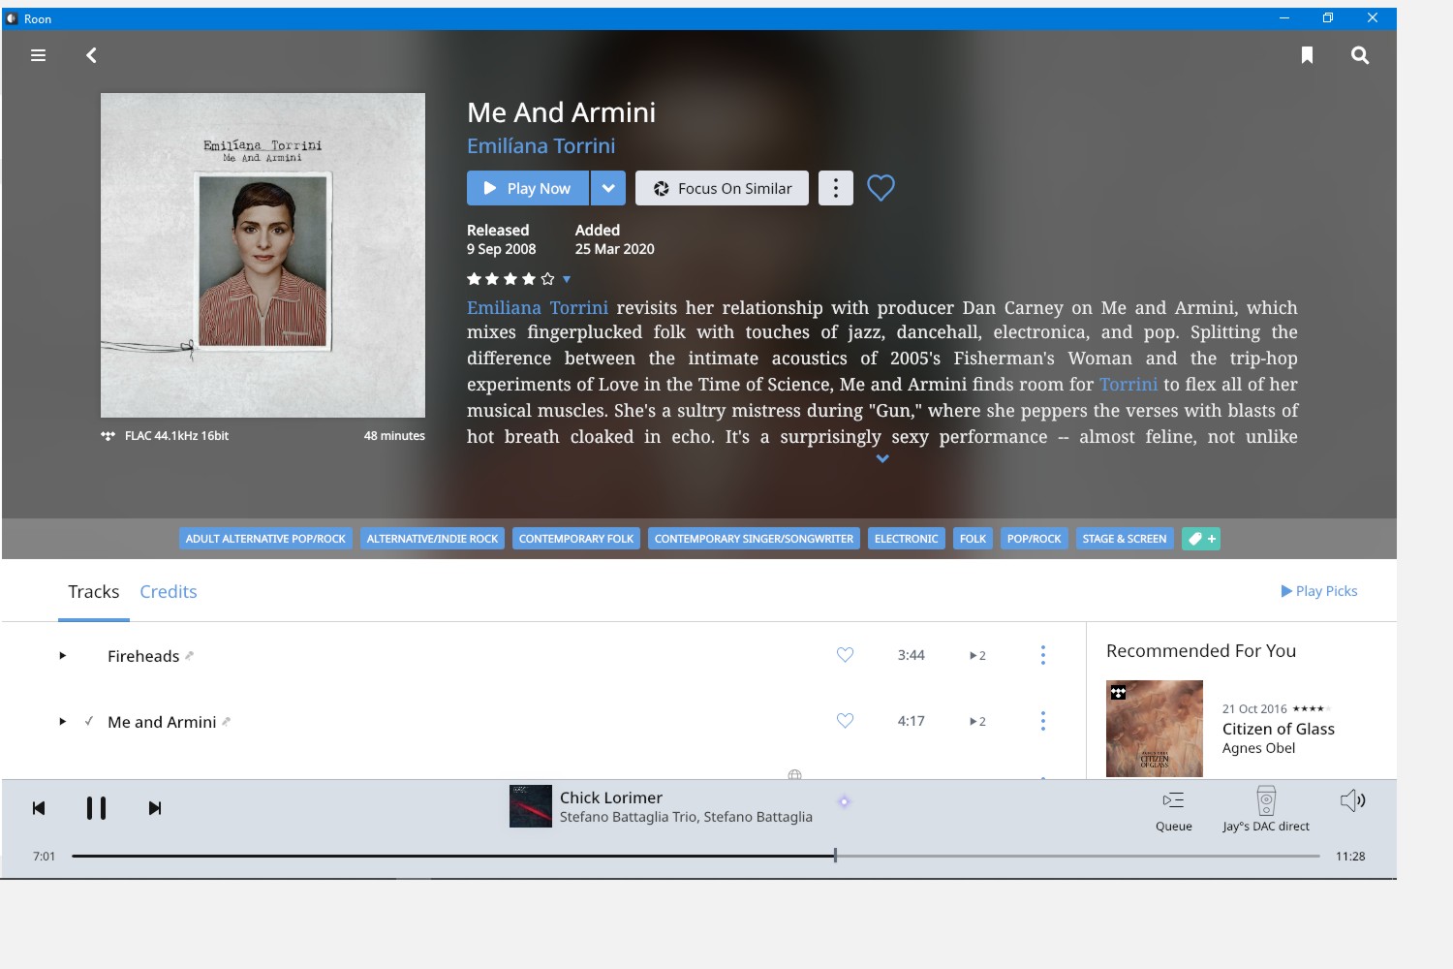
Task: Select the Jay's DAC direct zone
Action: coord(1266,810)
